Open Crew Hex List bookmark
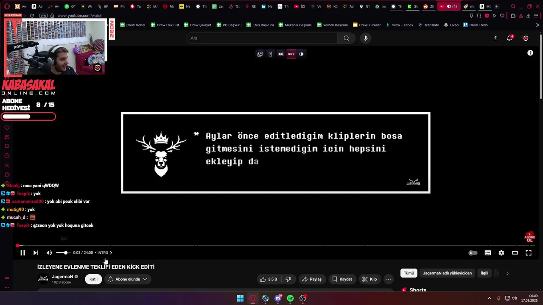The image size is (543, 305). point(165,25)
